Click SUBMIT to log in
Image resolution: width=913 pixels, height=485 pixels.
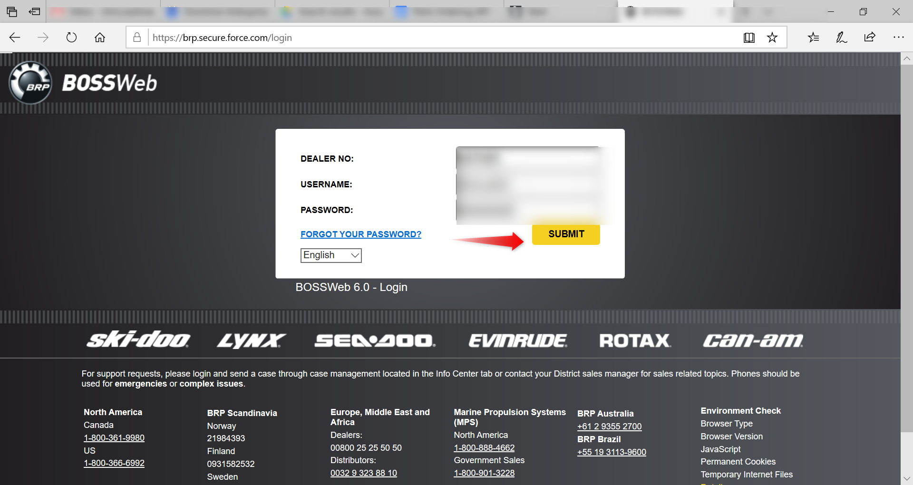coord(566,234)
